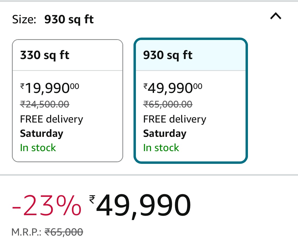The width and height of the screenshot is (298, 244).
Task: Click the 330 sq ft card title
Action: click(45, 55)
